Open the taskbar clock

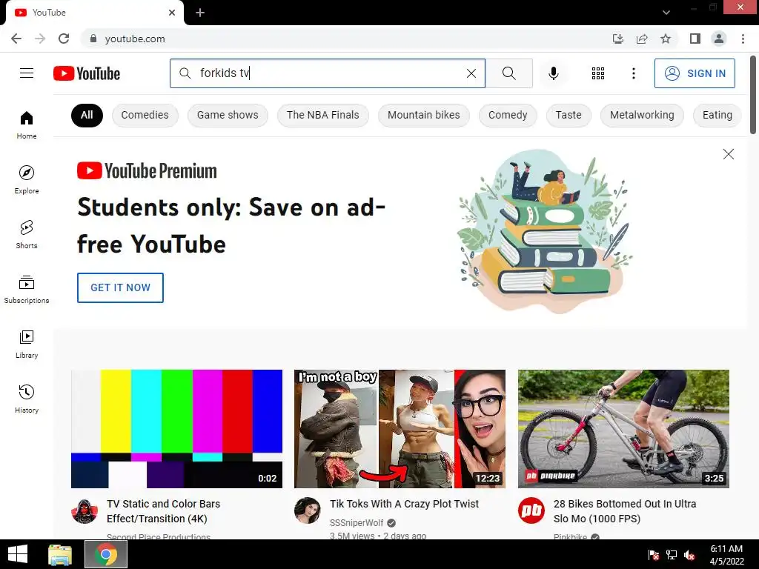pyautogui.click(x=726, y=555)
